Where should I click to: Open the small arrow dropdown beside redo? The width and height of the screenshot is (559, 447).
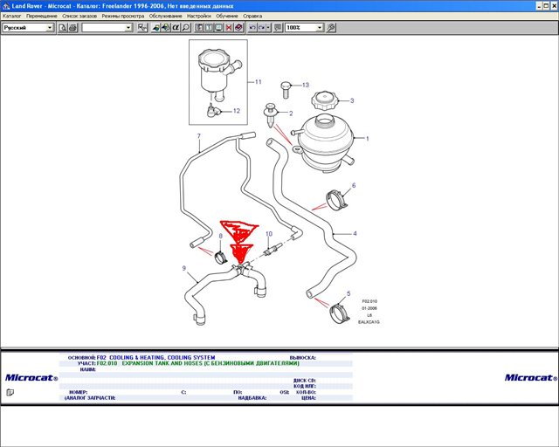pyautogui.click(x=268, y=27)
